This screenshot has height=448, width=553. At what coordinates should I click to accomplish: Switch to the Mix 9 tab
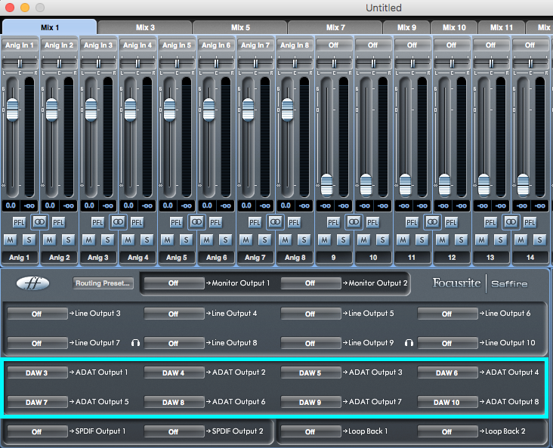tap(406, 27)
